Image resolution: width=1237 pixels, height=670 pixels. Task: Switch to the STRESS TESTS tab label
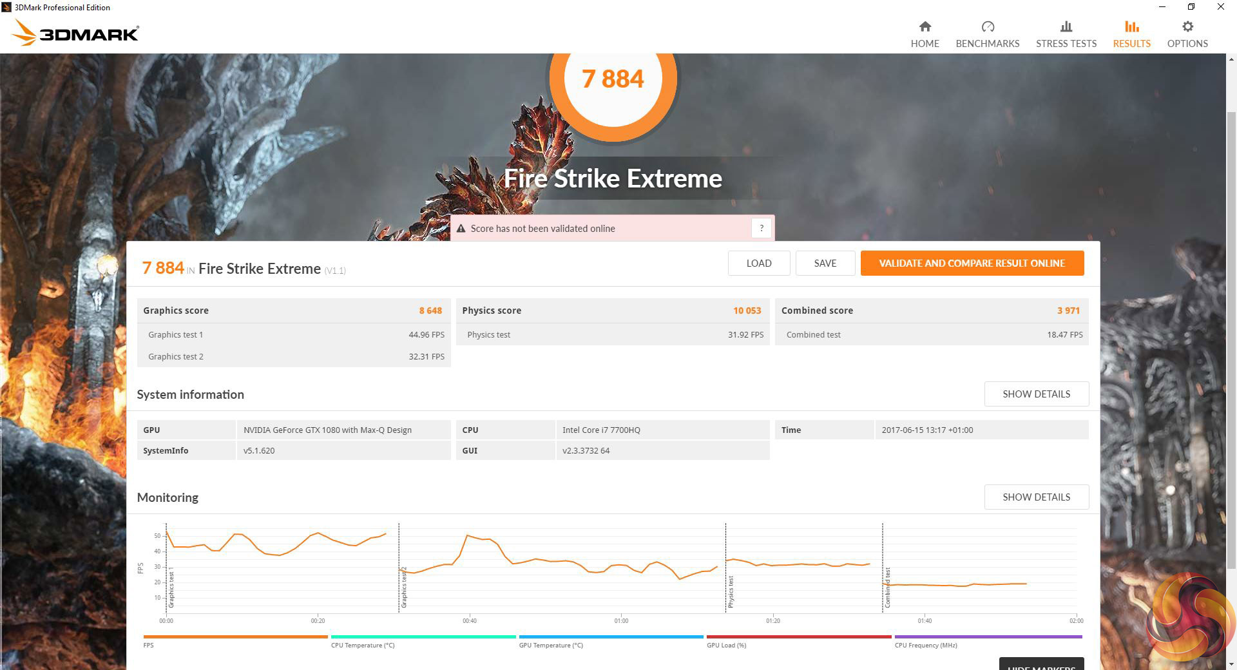[x=1066, y=44]
